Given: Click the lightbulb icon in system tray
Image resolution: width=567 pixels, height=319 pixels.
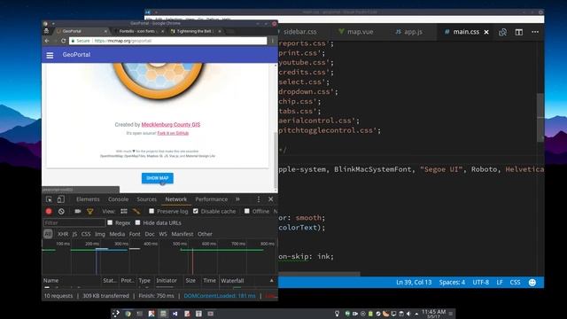Looking at the screenshot, I should tap(337, 314).
